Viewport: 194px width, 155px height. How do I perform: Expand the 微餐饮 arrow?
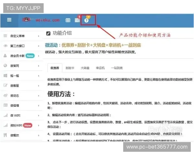click(x=38, y=135)
